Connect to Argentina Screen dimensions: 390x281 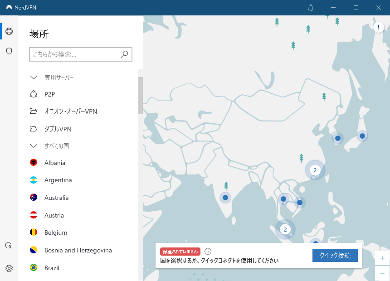58,180
